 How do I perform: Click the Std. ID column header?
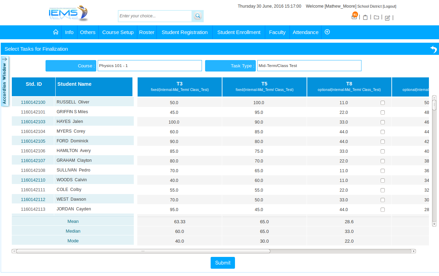tap(34, 87)
